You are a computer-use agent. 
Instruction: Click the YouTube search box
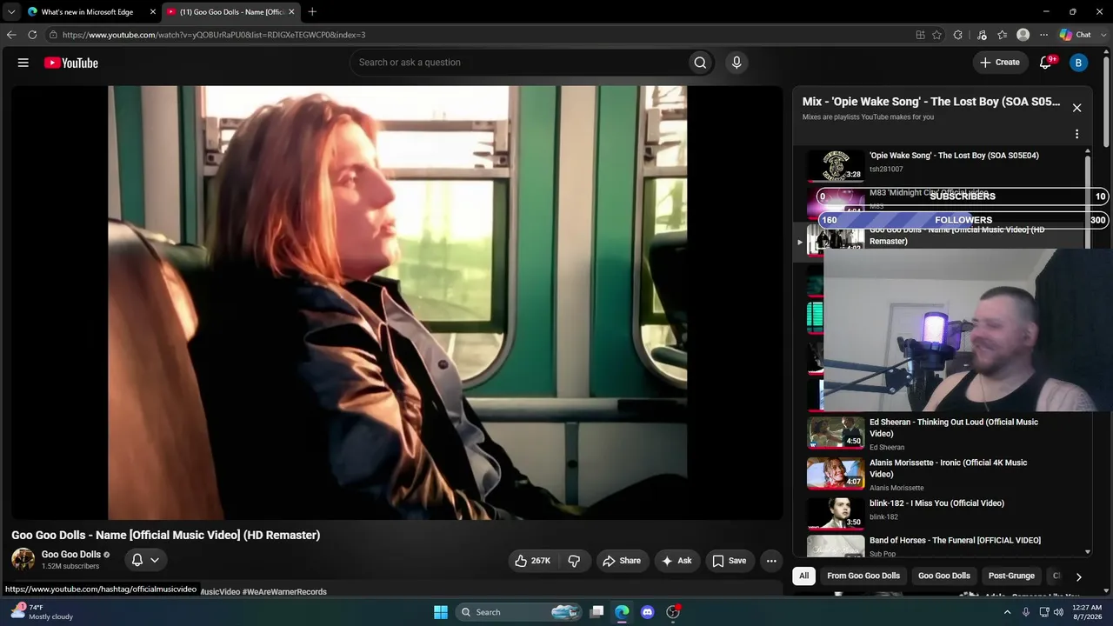click(519, 63)
